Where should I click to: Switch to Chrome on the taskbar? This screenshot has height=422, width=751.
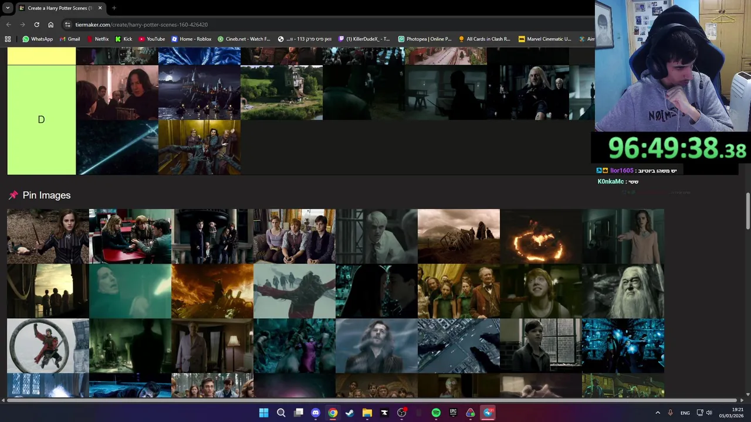point(333,413)
